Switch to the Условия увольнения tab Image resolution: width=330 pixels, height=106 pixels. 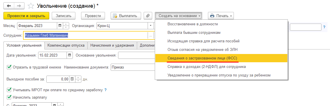24,45
